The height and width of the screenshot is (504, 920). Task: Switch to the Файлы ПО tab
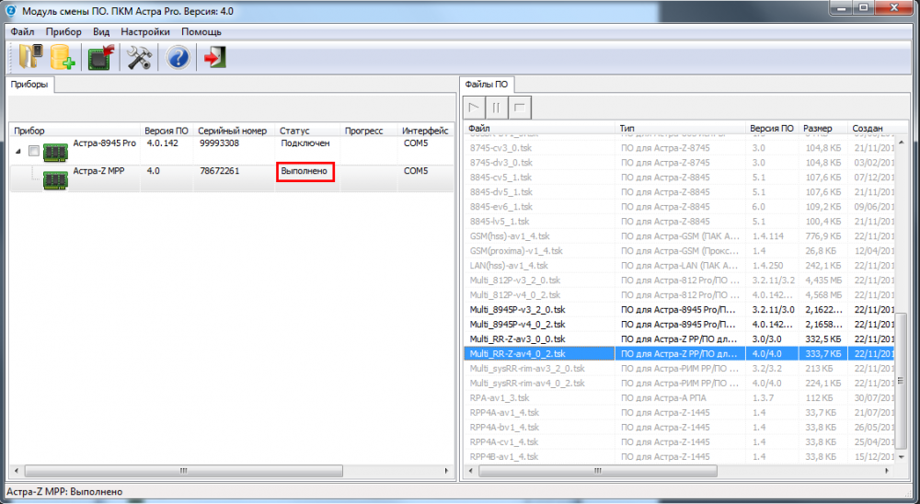point(487,85)
